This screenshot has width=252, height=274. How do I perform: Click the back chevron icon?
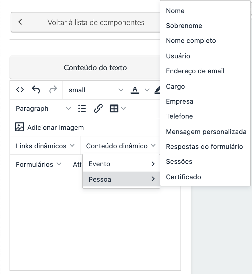[20, 22]
